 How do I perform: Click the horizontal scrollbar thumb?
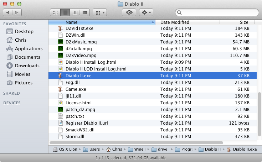coord(136,143)
